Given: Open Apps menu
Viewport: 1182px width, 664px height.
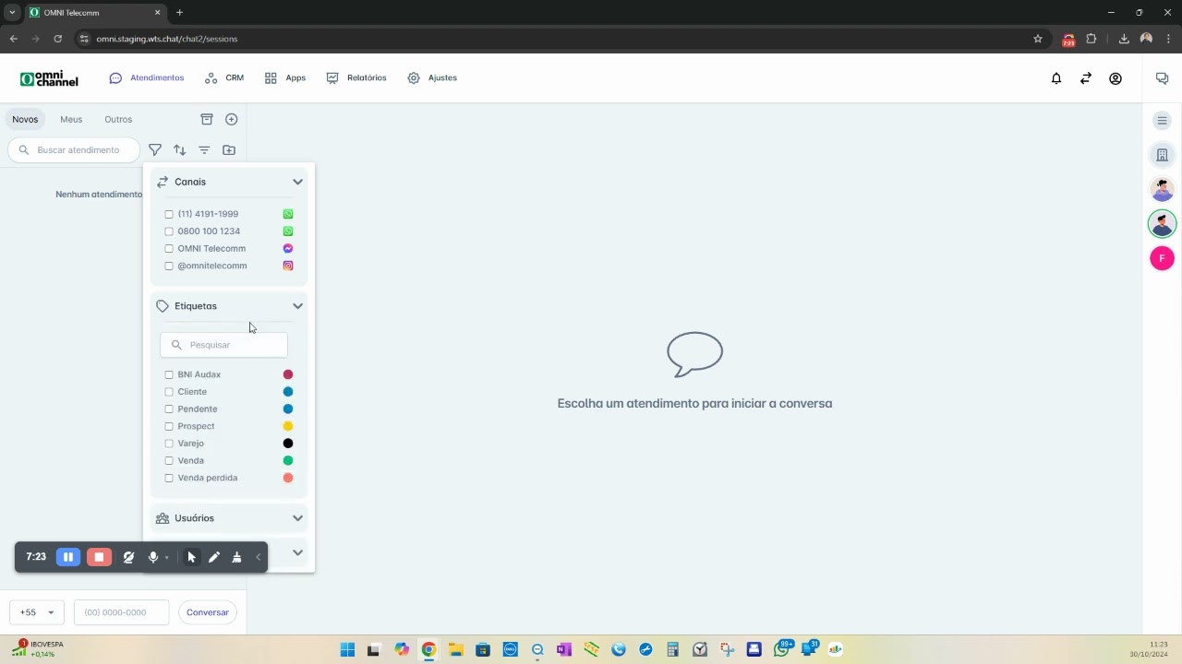Looking at the screenshot, I should (284, 78).
